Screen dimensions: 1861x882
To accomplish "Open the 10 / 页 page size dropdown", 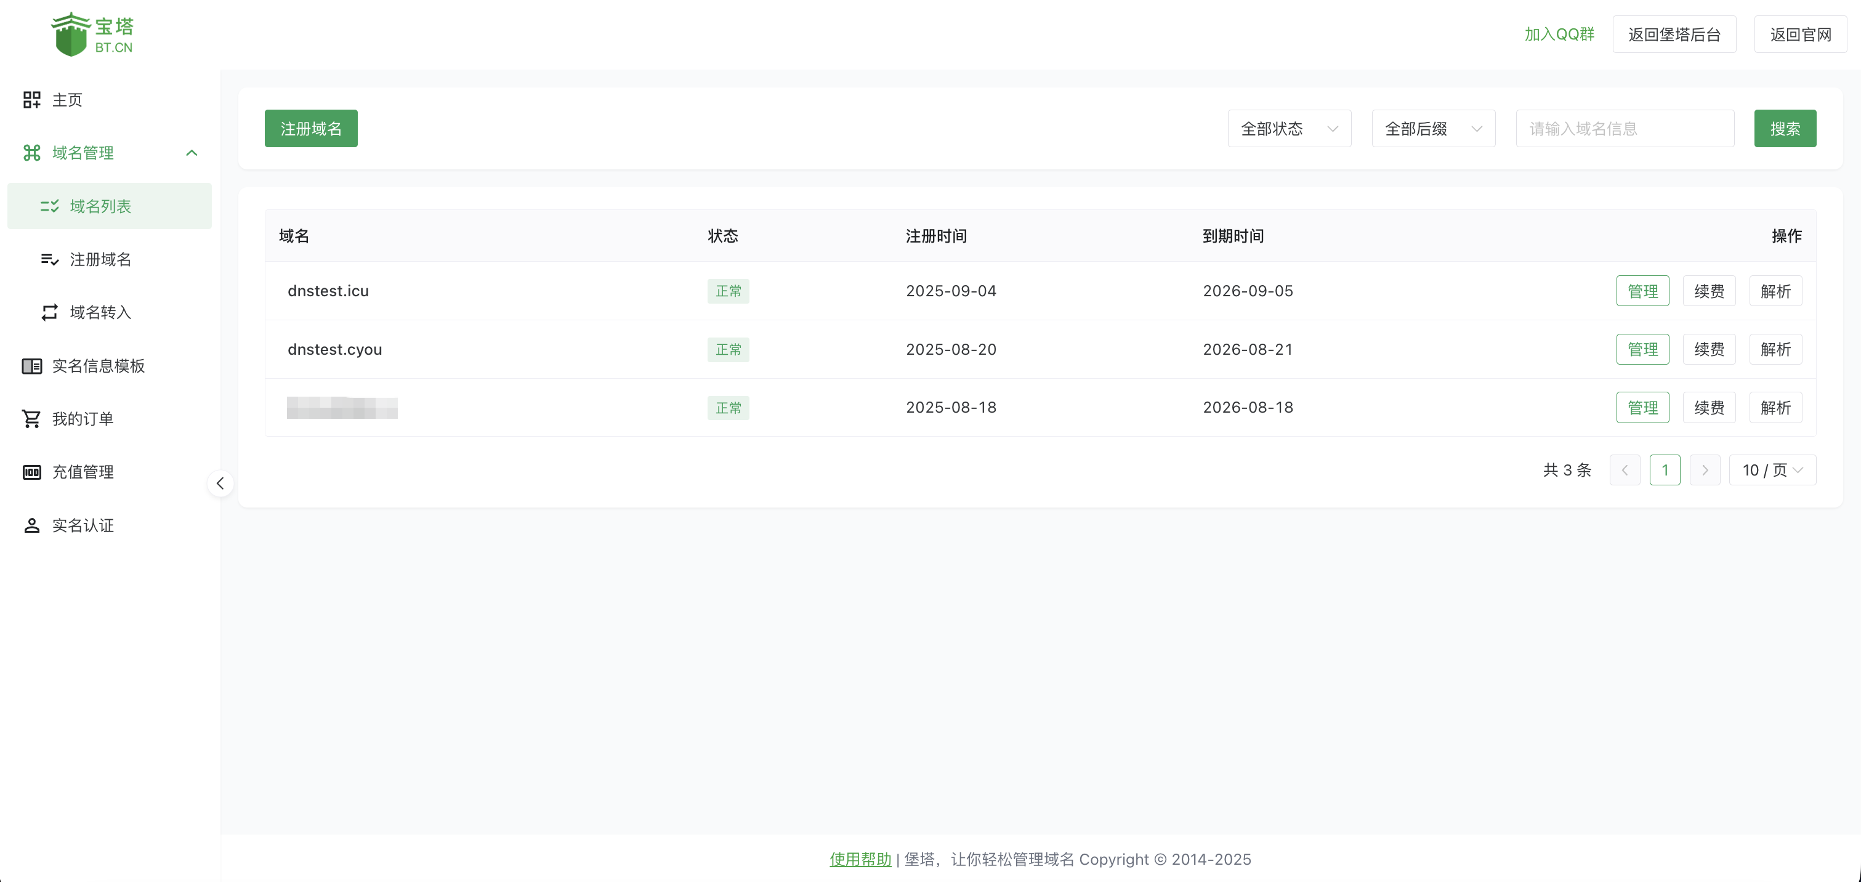I will tap(1772, 470).
